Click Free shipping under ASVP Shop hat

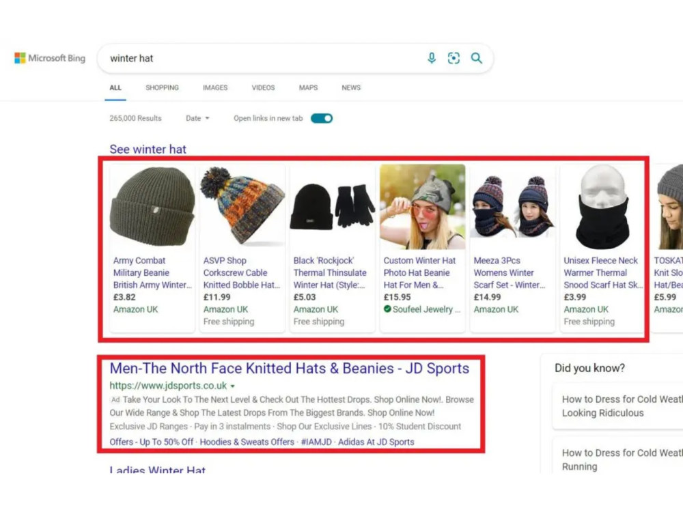[229, 322]
